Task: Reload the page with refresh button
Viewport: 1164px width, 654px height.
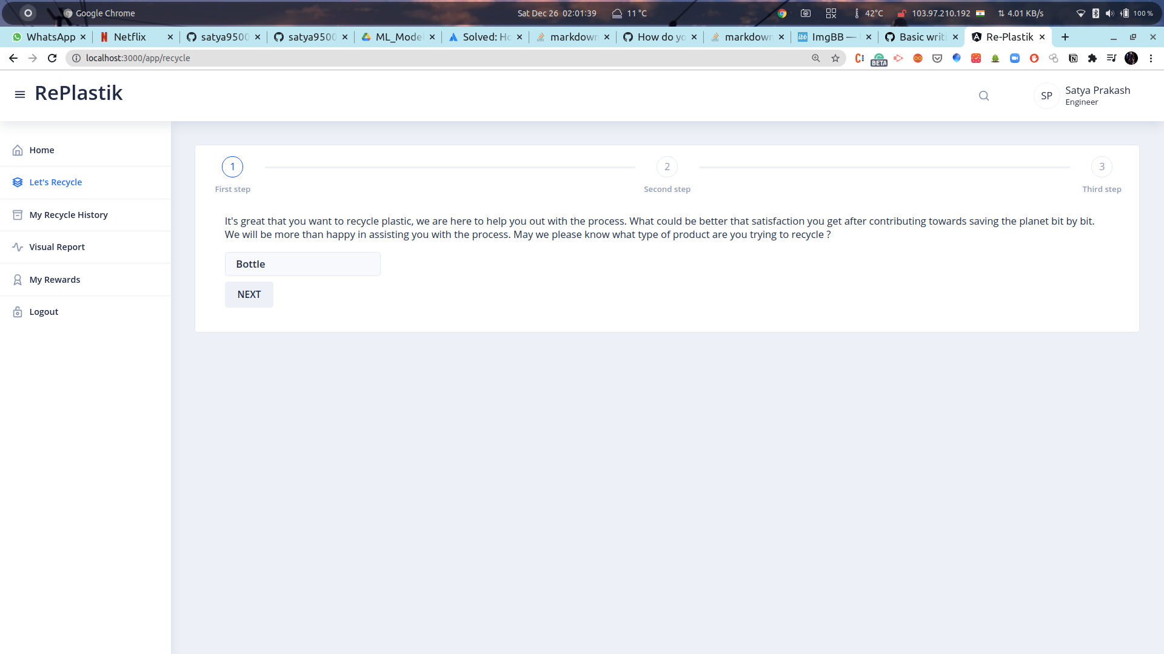Action: point(52,58)
